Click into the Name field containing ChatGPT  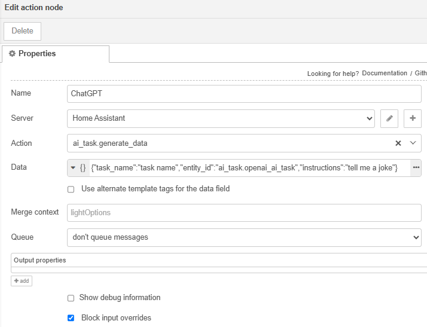tap(244, 94)
